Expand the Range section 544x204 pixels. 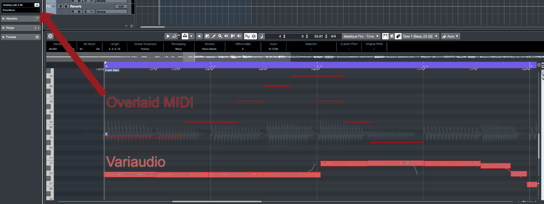pyautogui.click(x=4, y=28)
